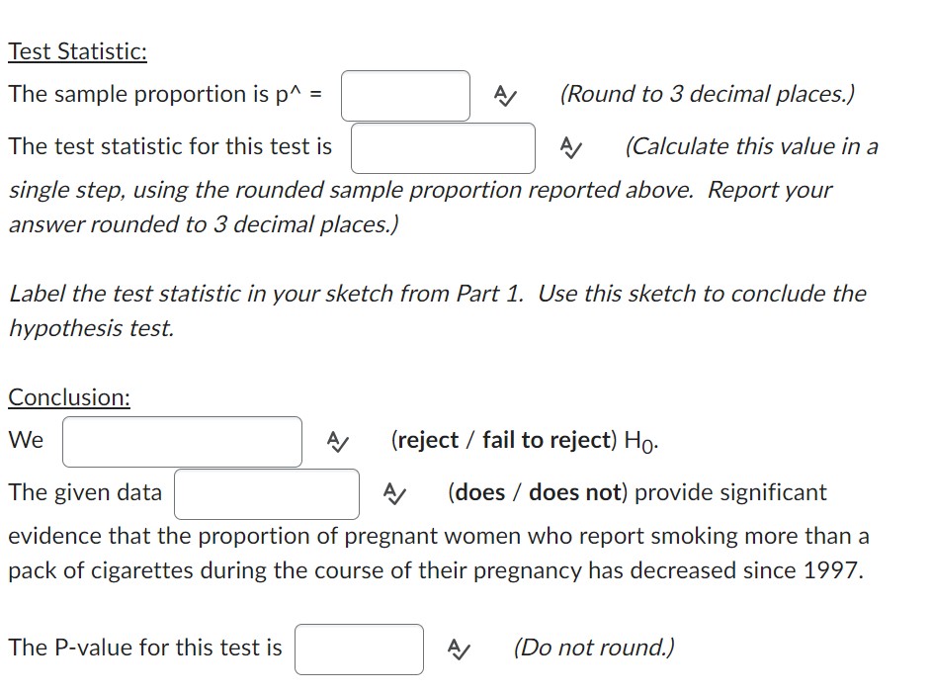Viewport: 932px width, 693px height.
Task: Click the Do not round instruction text
Action: click(x=593, y=648)
